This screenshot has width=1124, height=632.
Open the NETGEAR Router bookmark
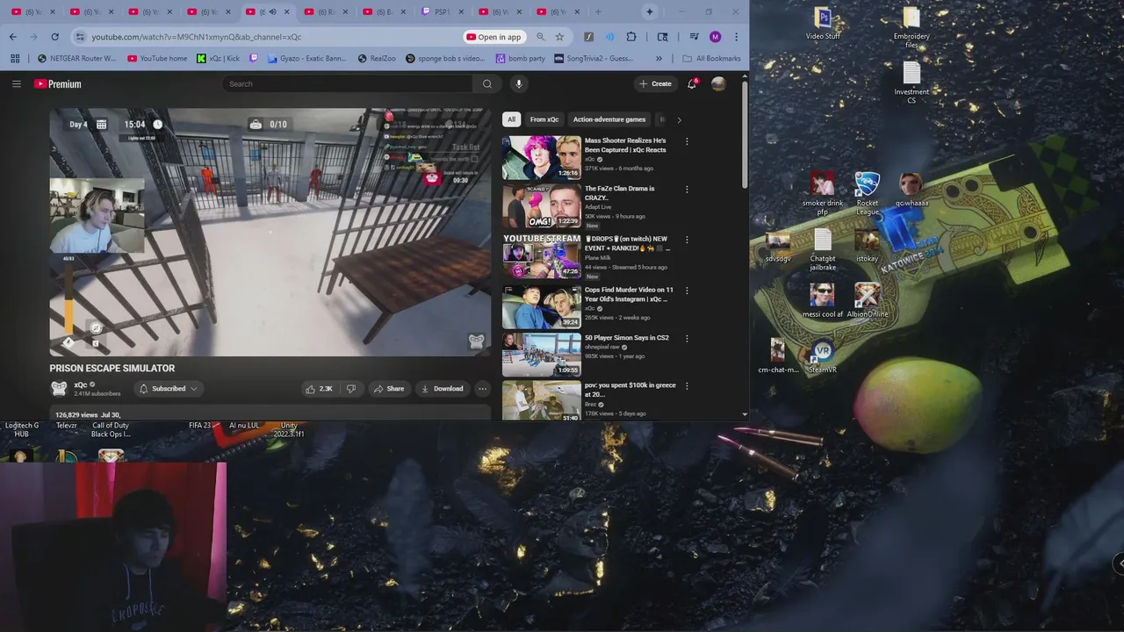coord(77,59)
